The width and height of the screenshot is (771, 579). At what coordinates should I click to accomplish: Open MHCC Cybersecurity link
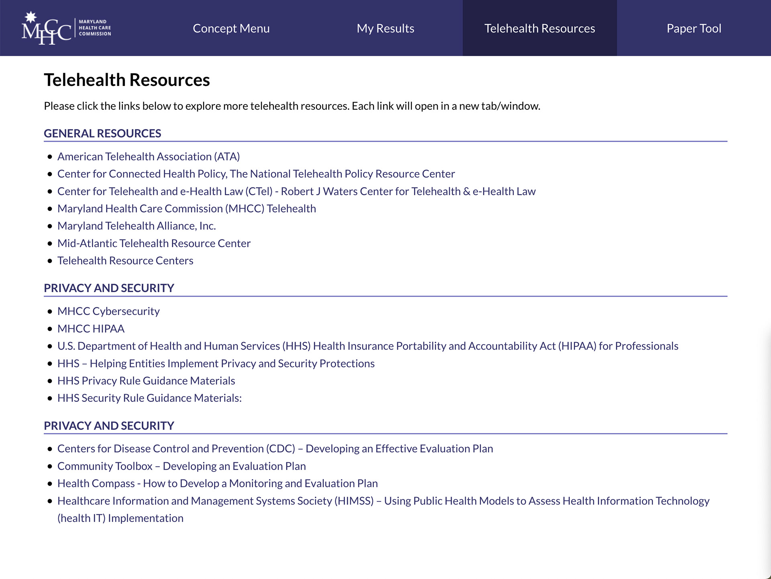pyautogui.click(x=108, y=311)
